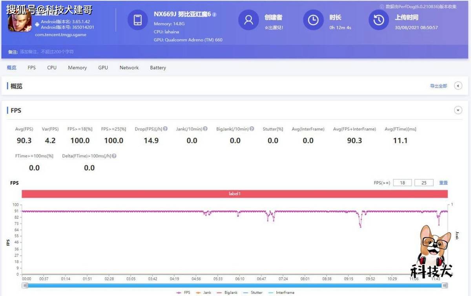Toggle the Jank series in chart legend

[203, 292]
